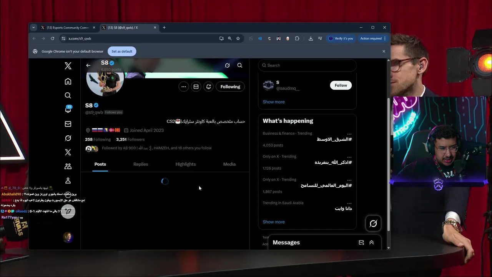Open the Chrome tab search dropdown
Screen dimensions: 492x277
(33, 28)
